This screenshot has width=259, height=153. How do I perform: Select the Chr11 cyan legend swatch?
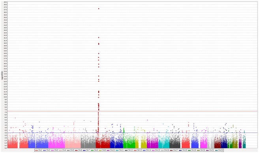(116, 150)
